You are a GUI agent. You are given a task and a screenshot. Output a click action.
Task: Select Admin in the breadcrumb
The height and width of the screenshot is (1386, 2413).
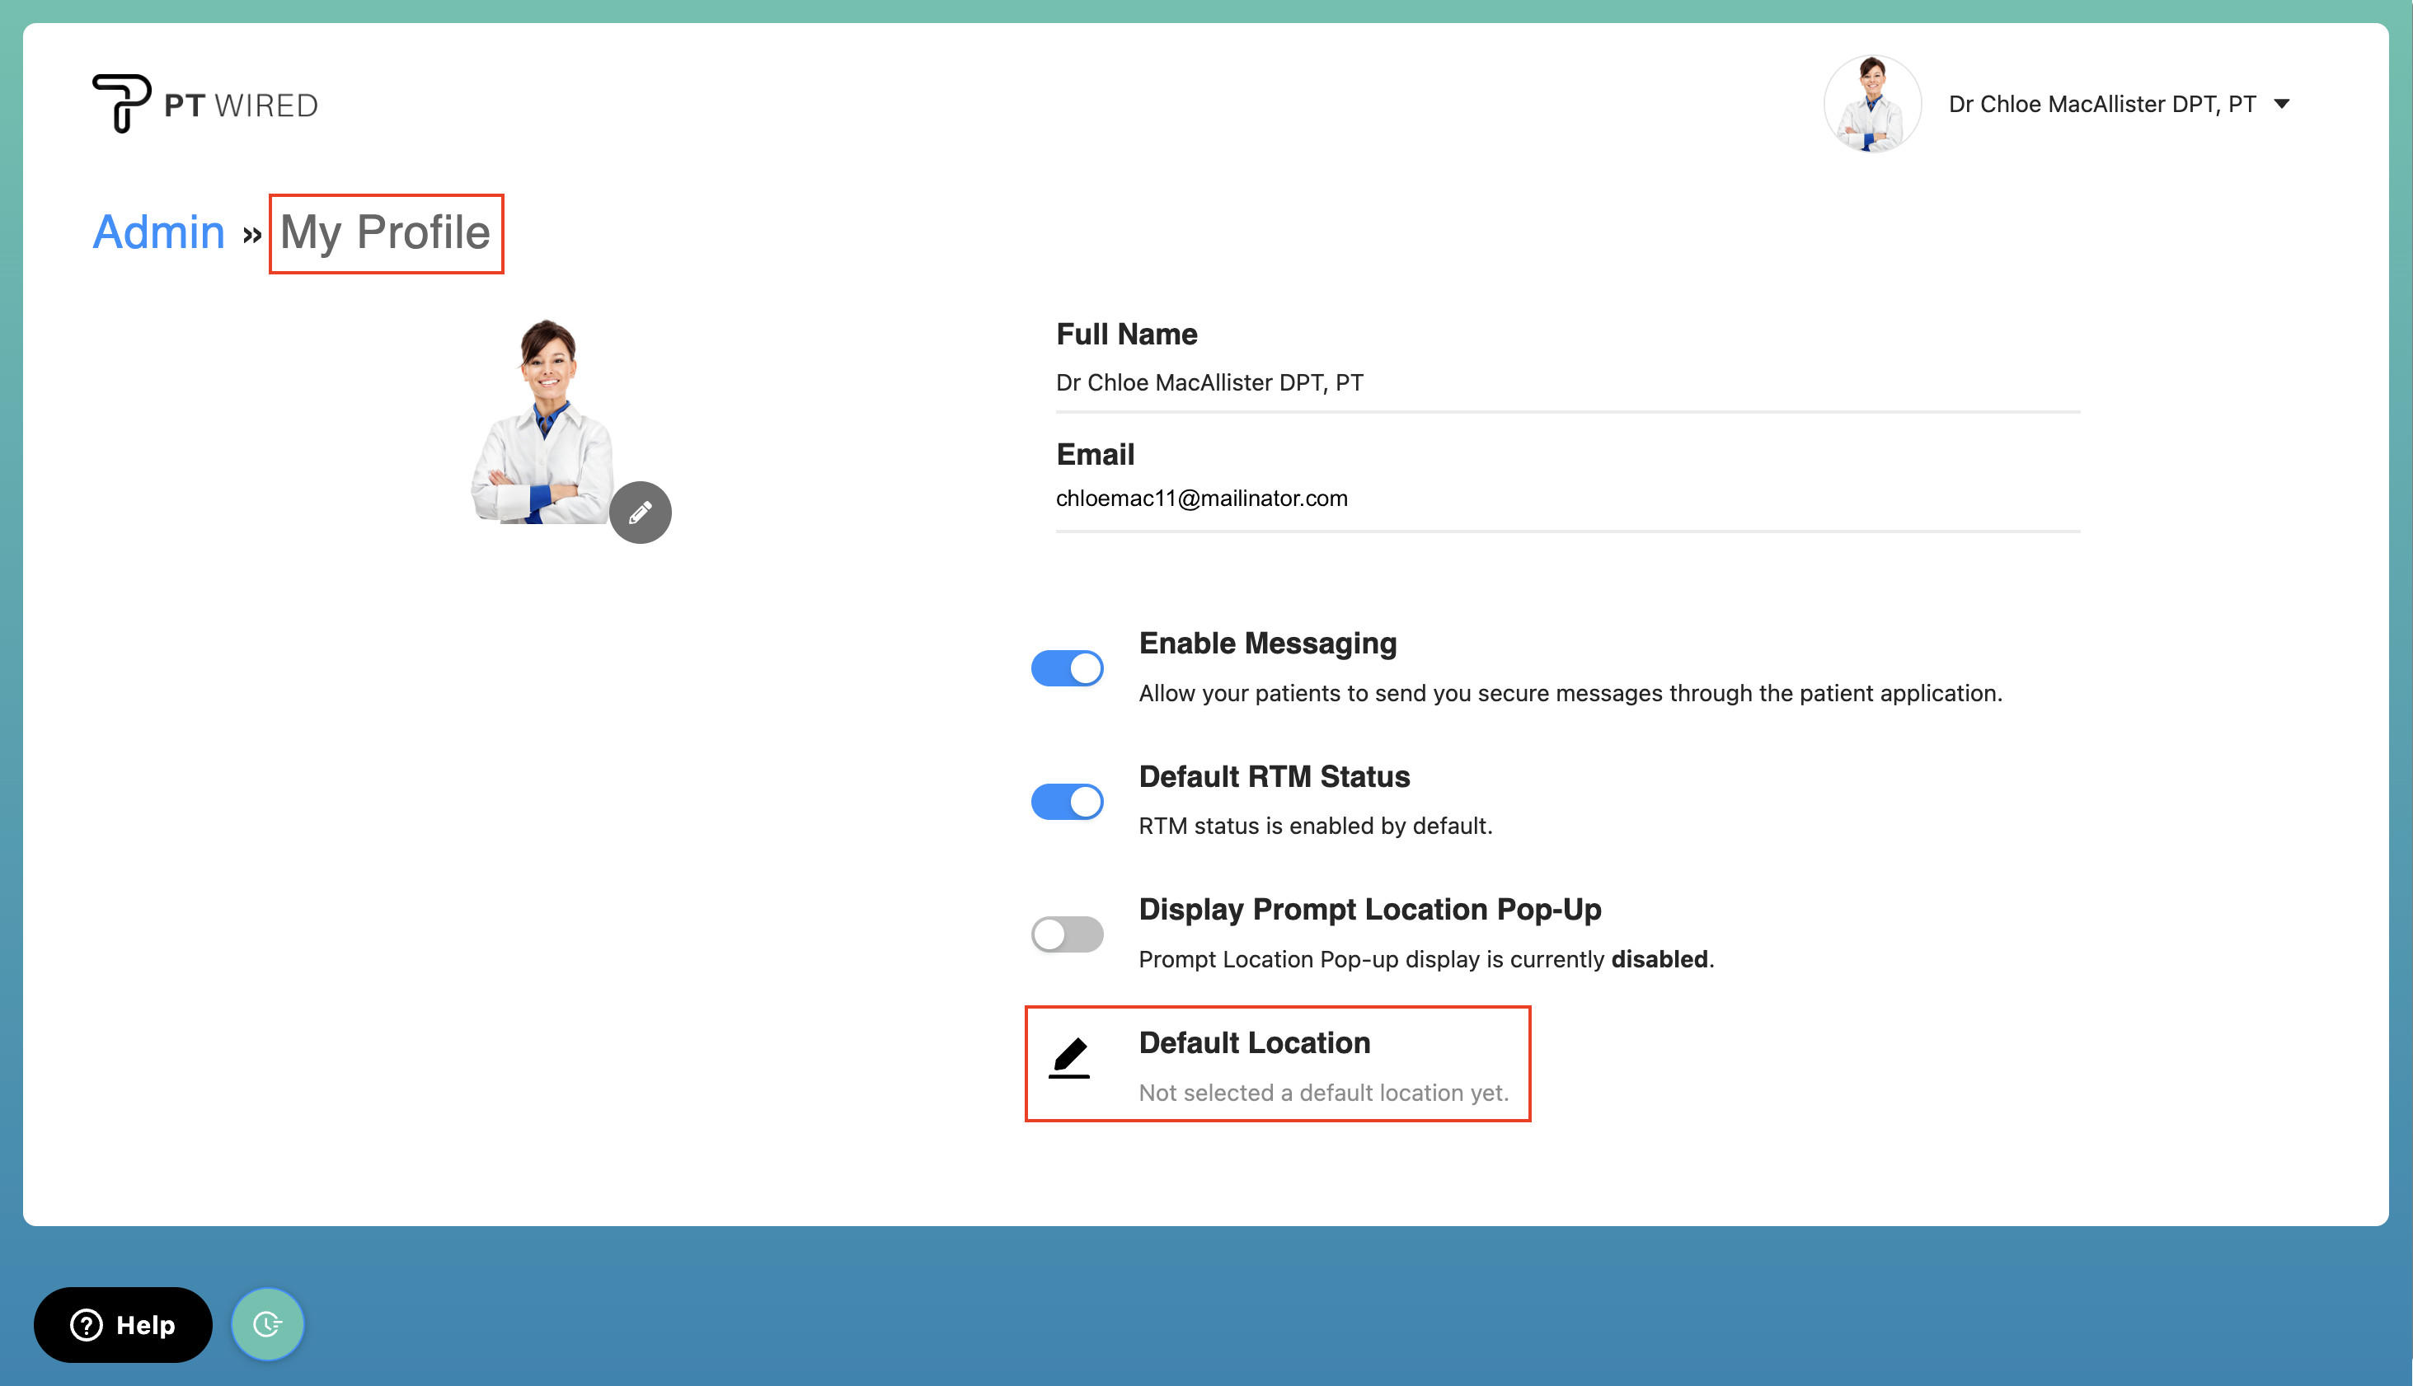point(158,232)
